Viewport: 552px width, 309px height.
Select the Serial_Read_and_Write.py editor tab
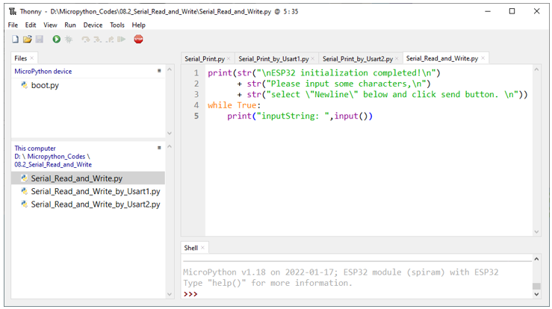[442, 58]
